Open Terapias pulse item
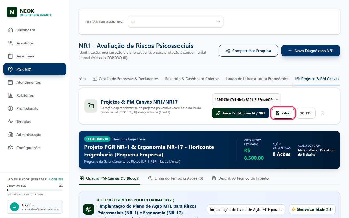This screenshot has height=218, width=349. pos(35,122)
